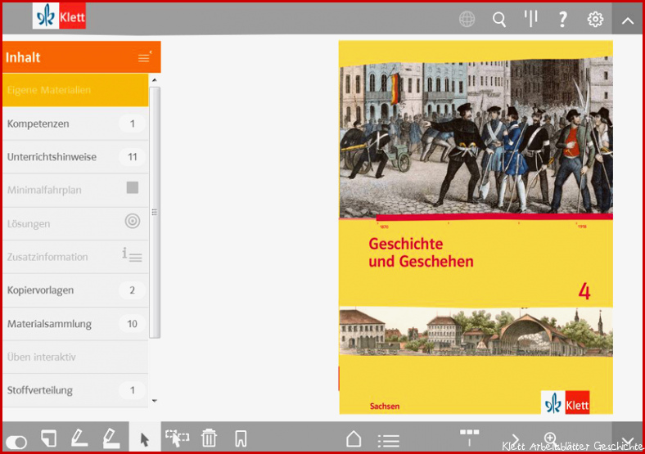
Task: Open the globe online link icon
Action: (467, 19)
